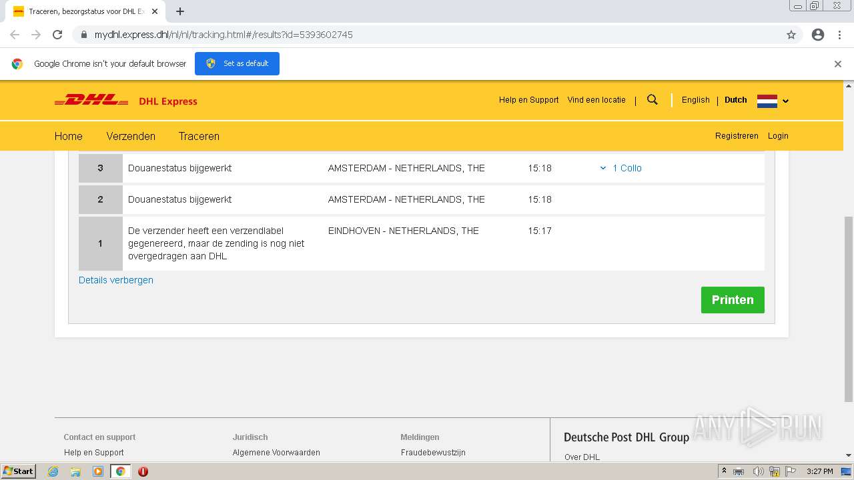Image resolution: width=854 pixels, height=480 pixels.
Task: Expand the 1 Collo details
Action: [621, 168]
